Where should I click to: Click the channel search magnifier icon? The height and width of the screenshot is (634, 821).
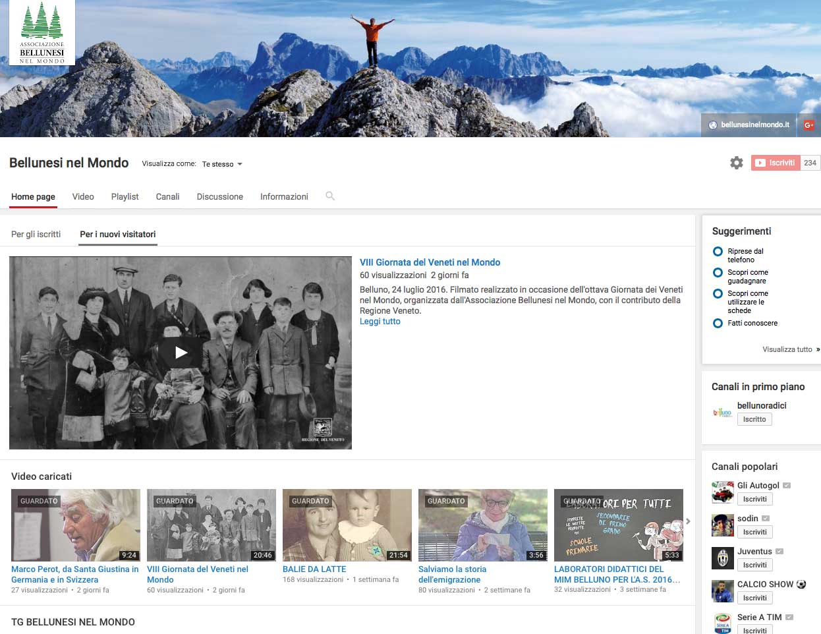[x=330, y=196]
